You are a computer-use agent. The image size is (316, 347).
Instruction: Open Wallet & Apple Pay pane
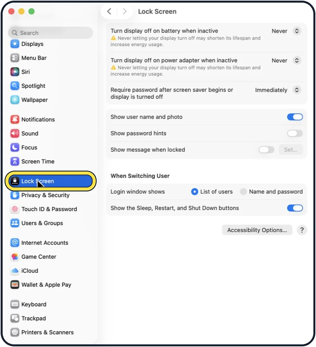[x=51, y=284]
